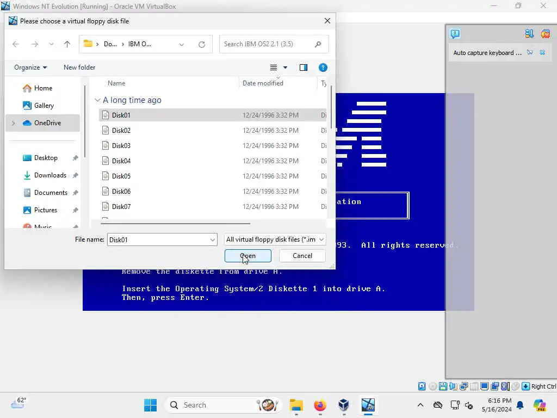Click the display status monitor icon
The height and width of the screenshot is (418, 557).
click(x=484, y=386)
